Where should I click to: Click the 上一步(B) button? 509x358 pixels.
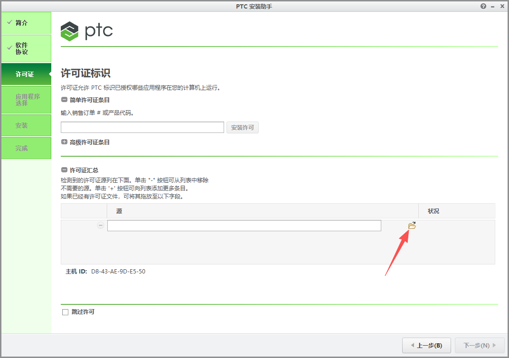click(426, 345)
